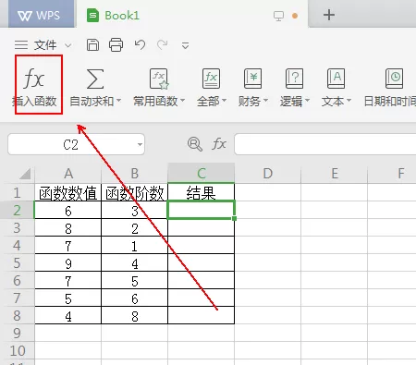Click the formula bar input field
The width and height of the screenshot is (416, 365).
point(325,144)
